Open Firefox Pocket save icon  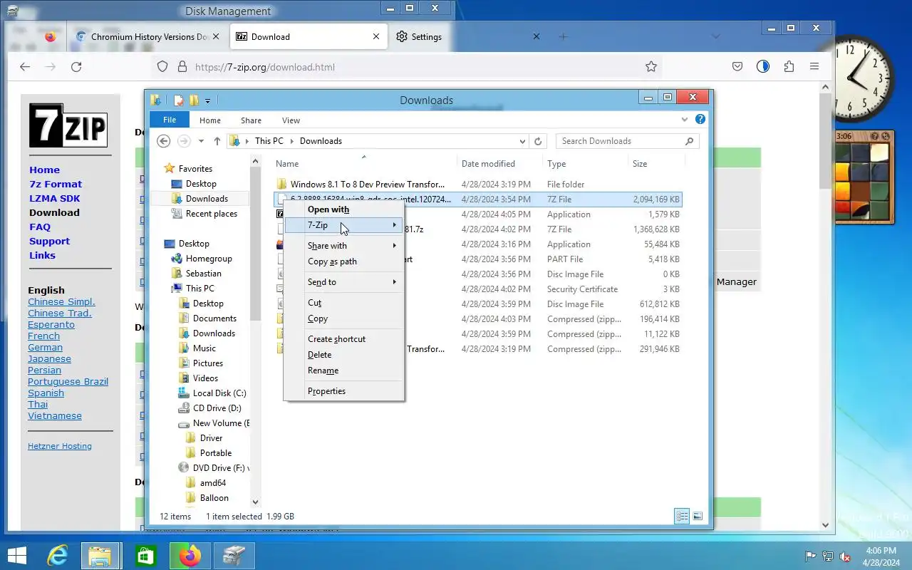(x=737, y=67)
